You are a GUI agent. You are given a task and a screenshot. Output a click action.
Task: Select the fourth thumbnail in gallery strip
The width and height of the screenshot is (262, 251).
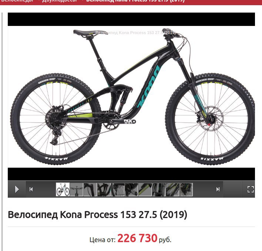coord(104,189)
